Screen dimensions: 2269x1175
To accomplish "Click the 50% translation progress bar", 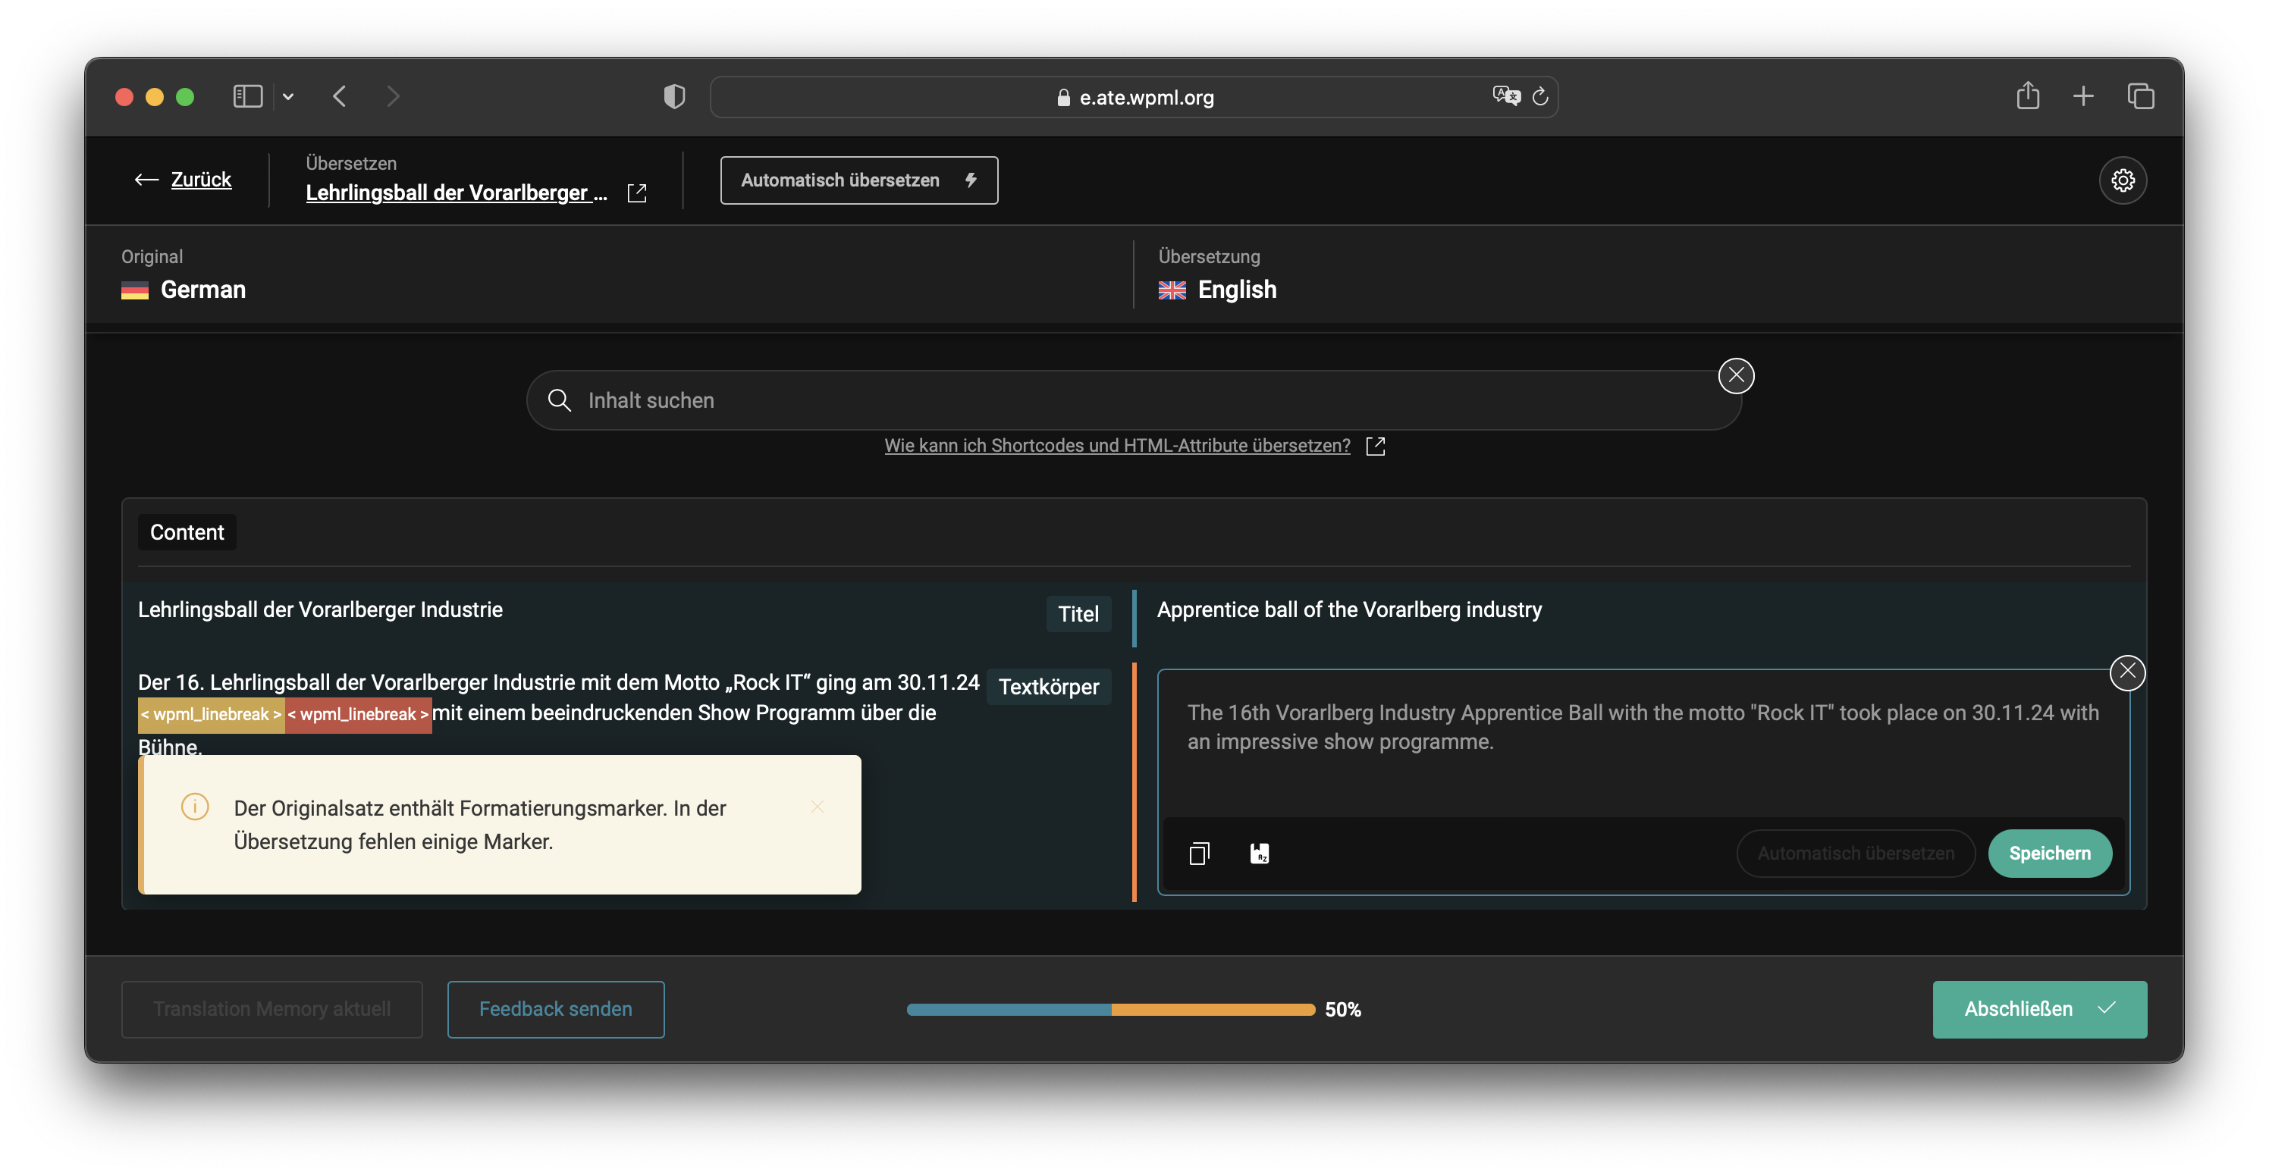I will (1111, 1010).
